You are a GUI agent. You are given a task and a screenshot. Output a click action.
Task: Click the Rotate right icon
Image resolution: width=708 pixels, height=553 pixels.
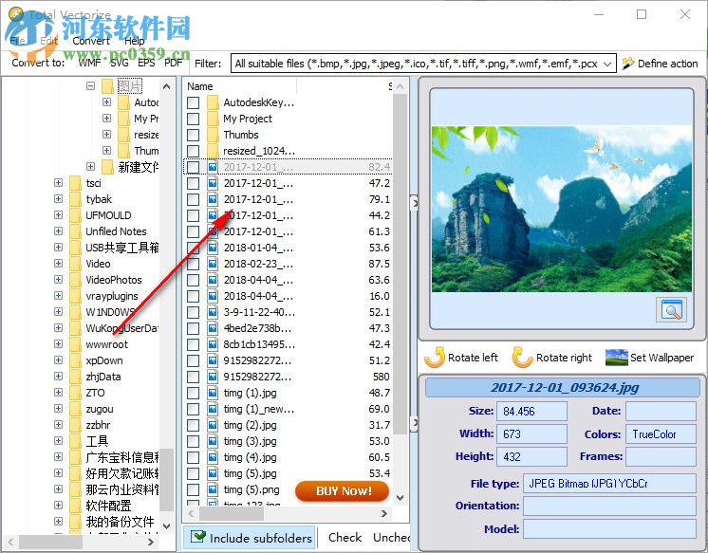522,358
